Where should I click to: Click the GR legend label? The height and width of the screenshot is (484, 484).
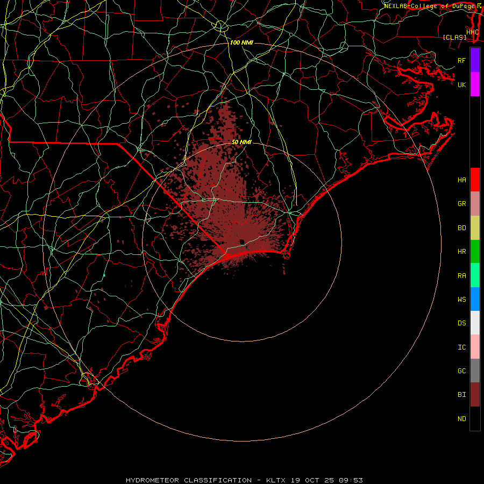462,204
